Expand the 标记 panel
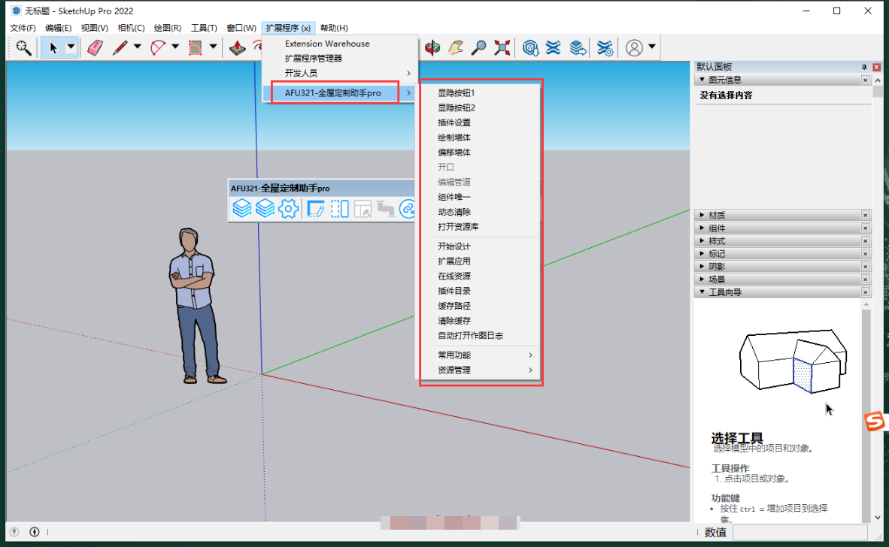 click(x=702, y=254)
